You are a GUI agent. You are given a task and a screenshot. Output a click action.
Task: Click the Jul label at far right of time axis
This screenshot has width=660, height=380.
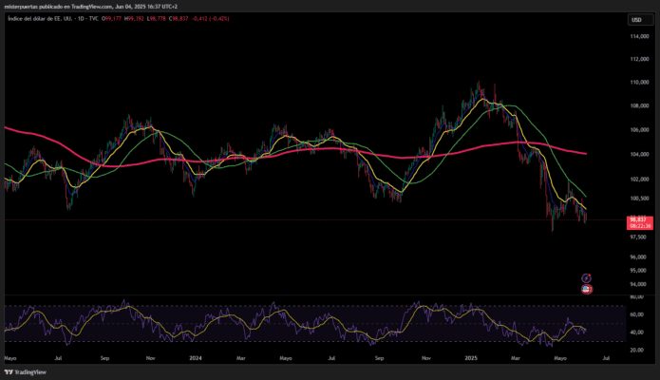click(x=608, y=359)
